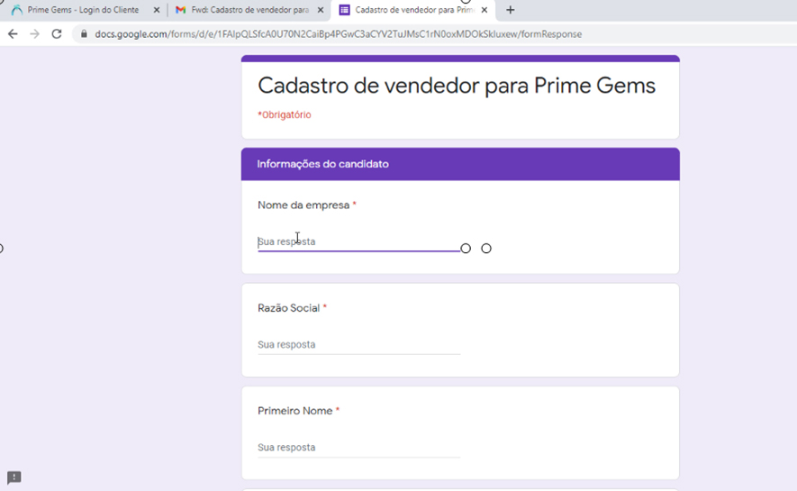The width and height of the screenshot is (797, 491).
Task: Close the Fwd: Cadastro de vendedor Gmail tab
Action: (321, 10)
